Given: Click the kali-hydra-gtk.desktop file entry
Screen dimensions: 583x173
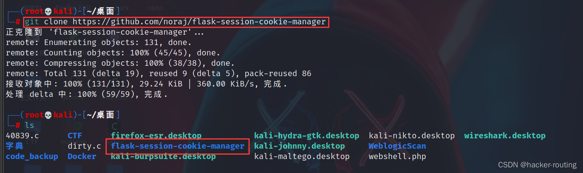Looking at the screenshot, I should point(307,136).
